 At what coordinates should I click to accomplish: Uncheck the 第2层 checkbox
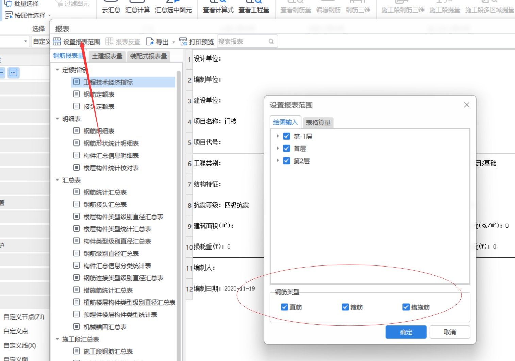287,161
